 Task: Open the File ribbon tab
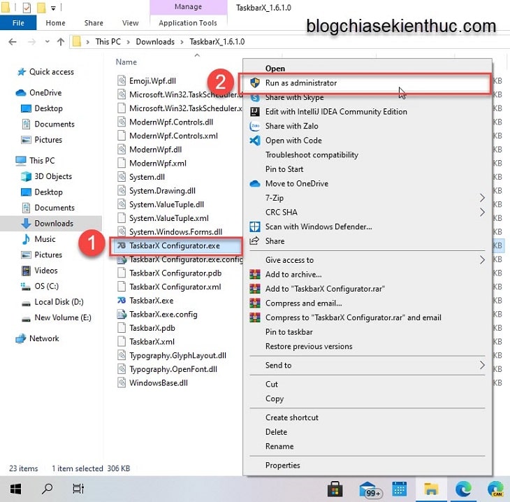click(18, 23)
